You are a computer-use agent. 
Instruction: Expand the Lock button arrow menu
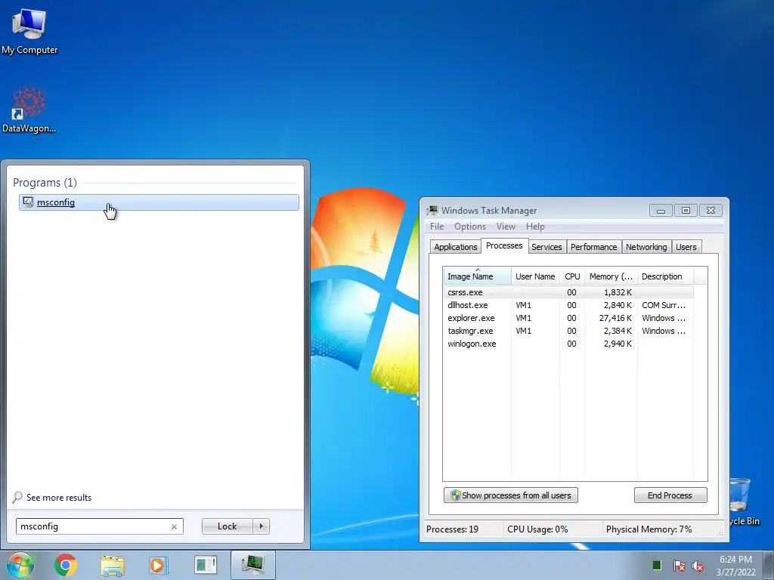coord(261,526)
